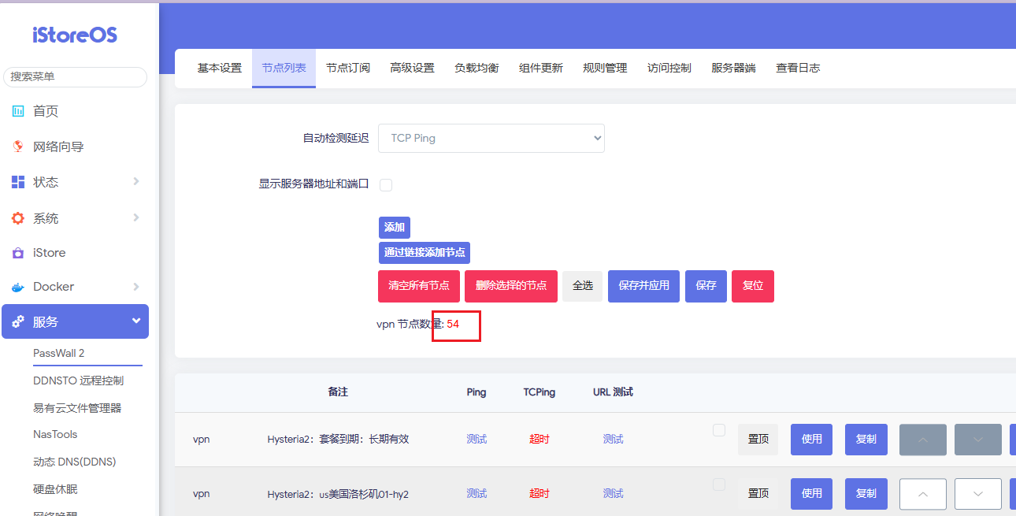Click the URL 测试 column header
The width and height of the screenshot is (1016, 516).
(x=613, y=392)
